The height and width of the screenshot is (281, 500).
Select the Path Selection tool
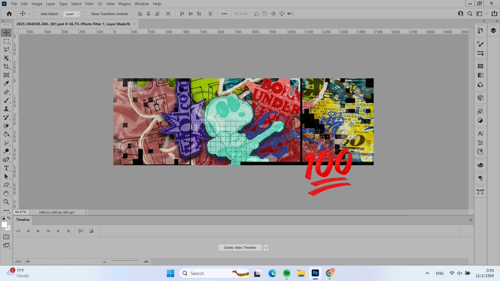coord(6,177)
